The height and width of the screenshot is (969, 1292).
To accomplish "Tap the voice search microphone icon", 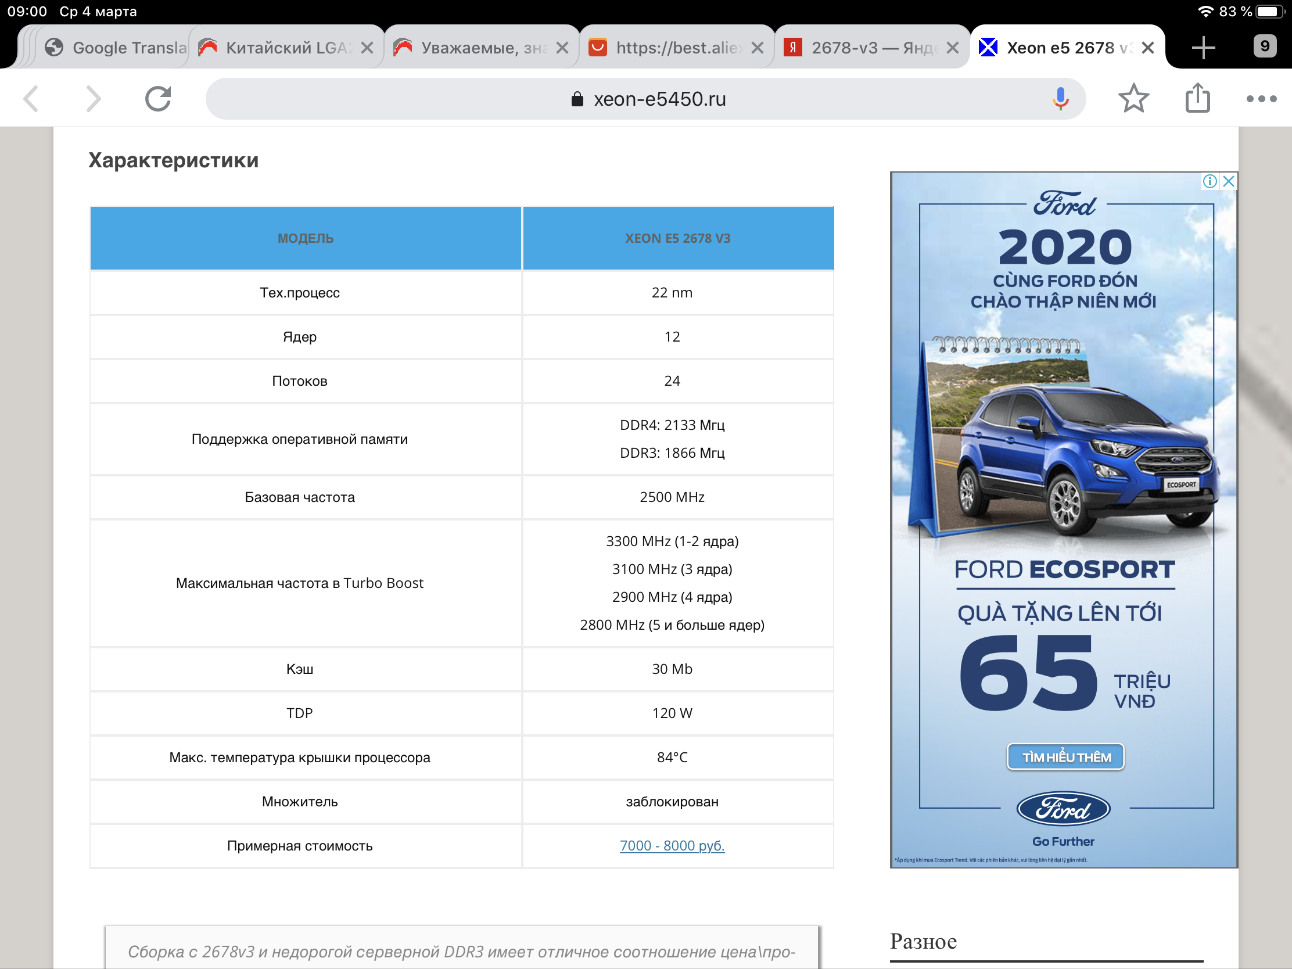I will coord(1060,99).
